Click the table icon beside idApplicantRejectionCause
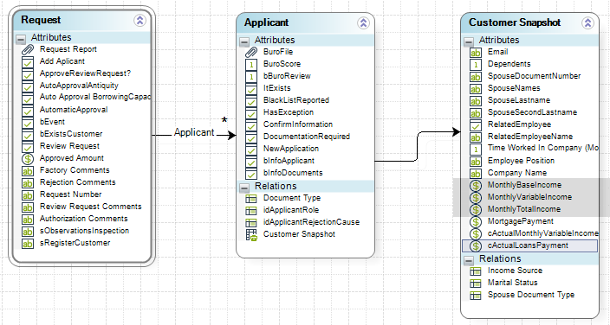 (251, 222)
